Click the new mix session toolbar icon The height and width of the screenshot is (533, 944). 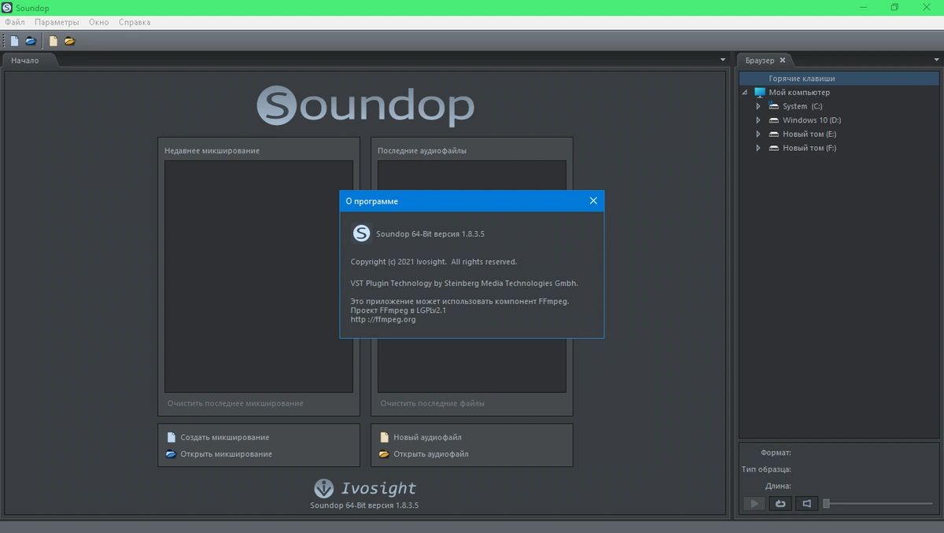coord(14,41)
